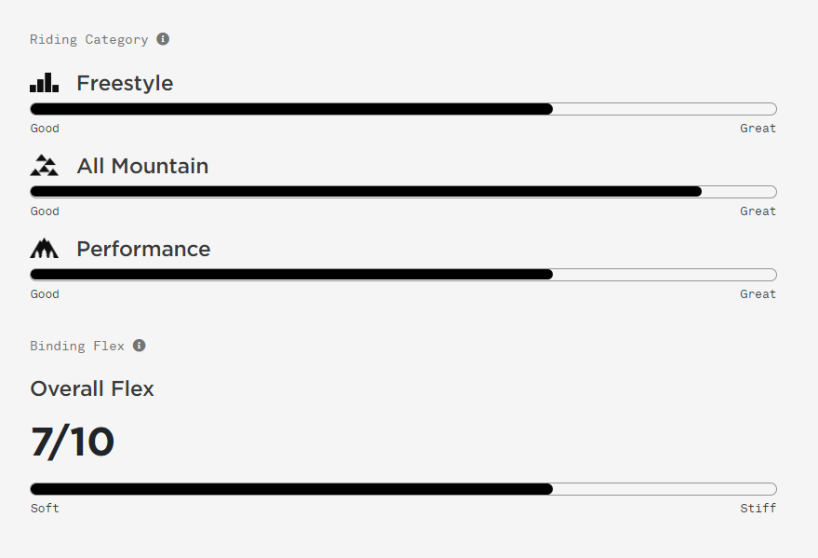The width and height of the screenshot is (818, 558).
Task: Click the Soft label under flex bar
Action: [45, 508]
